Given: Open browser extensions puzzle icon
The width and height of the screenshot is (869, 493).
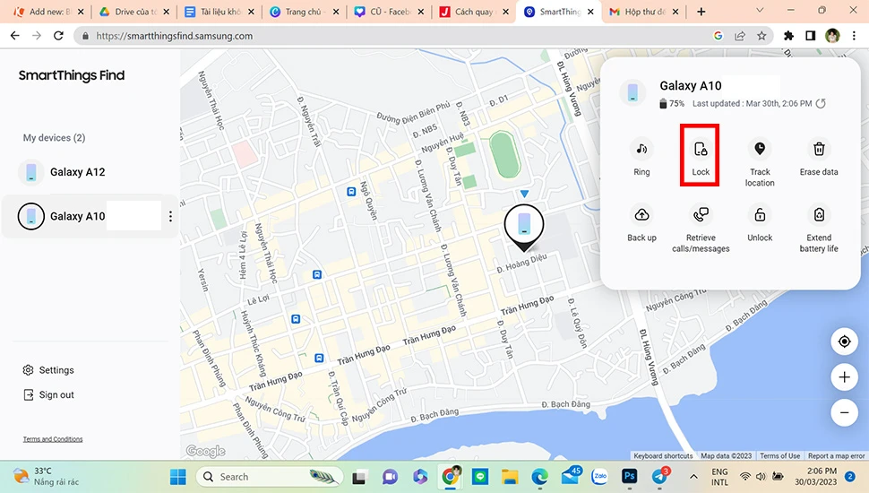Looking at the screenshot, I should (x=788, y=36).
